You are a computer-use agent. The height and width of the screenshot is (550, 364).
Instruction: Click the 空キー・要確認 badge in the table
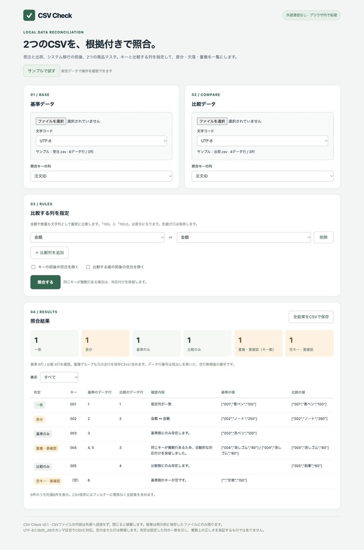tap(48, 481)
